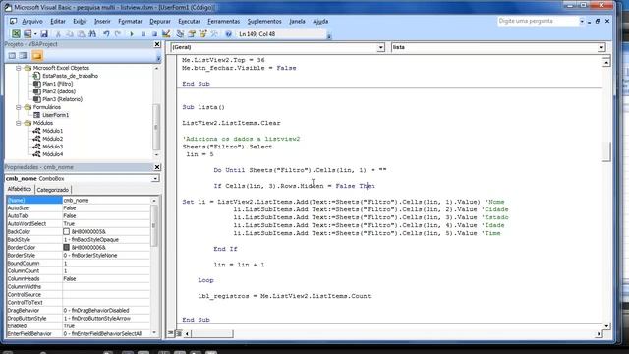
Task: Open the Ferramentas menu
Action: 223,22
